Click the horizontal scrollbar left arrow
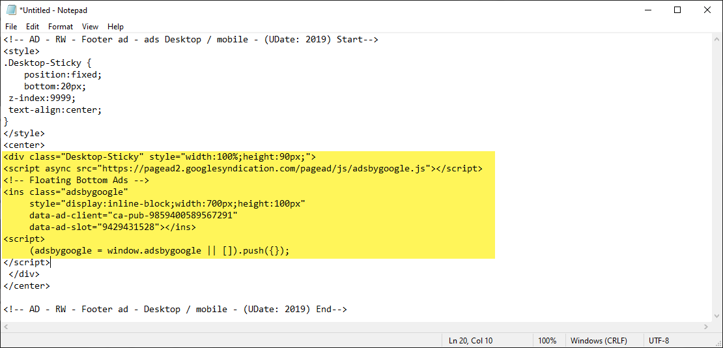 (5, 326)
